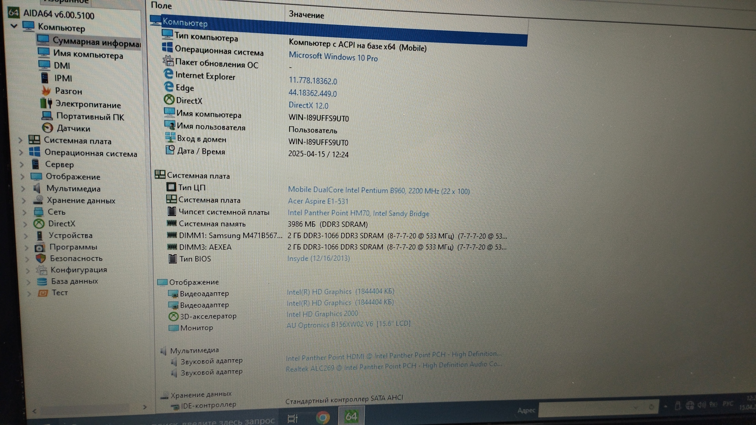Expand the Системная плата tree node

tap(20, 140)
